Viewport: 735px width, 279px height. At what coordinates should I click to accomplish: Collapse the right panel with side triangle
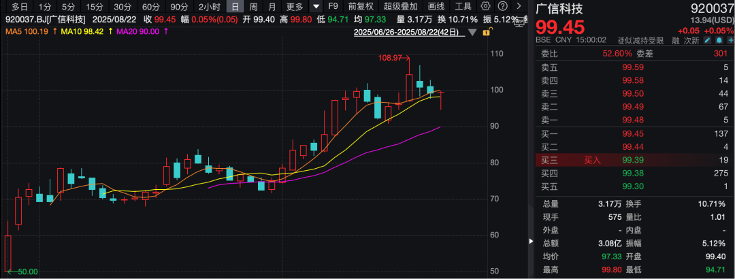[x=532, y=241]
